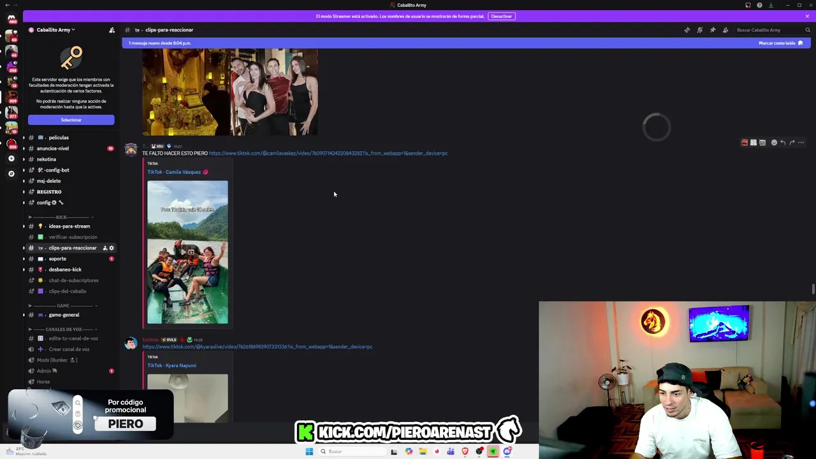
Task: Collapse the GAME channel category
Action: click(62, 305)
